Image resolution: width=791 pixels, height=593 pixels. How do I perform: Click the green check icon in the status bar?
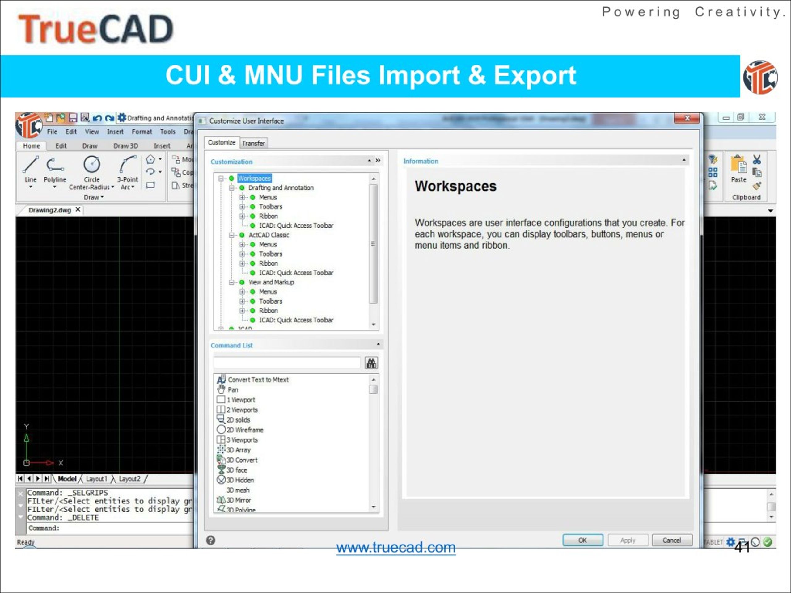pos(768,542)
